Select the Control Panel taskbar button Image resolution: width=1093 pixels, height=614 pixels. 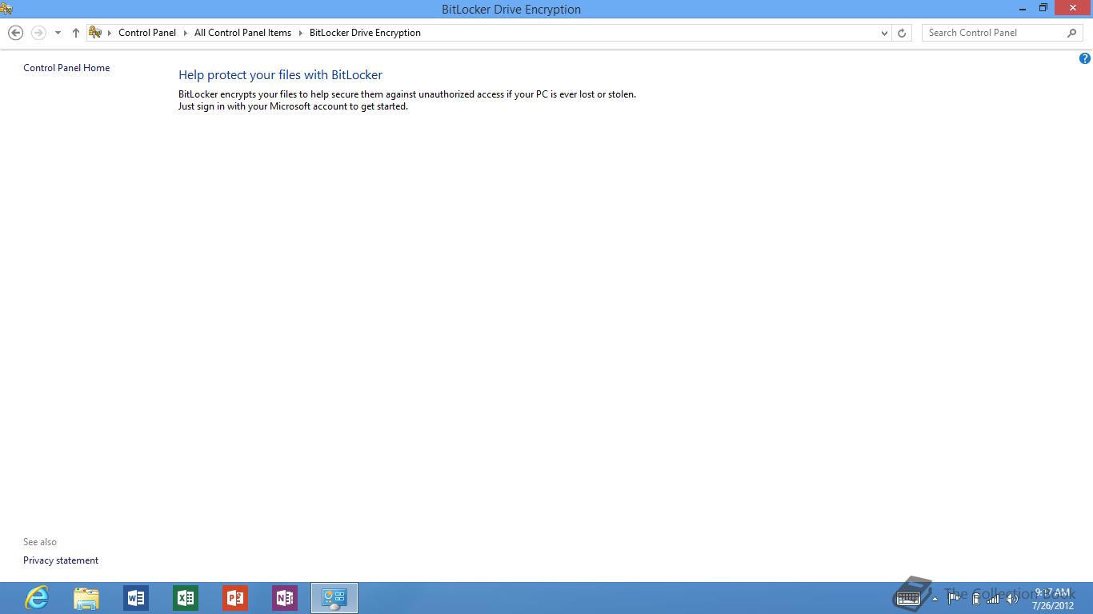point(334,598)
